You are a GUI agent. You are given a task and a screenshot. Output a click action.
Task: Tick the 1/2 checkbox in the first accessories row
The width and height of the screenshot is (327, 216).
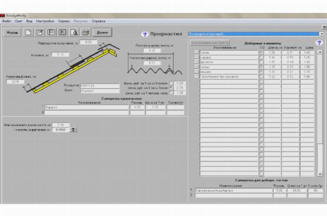tap(261, 53)
